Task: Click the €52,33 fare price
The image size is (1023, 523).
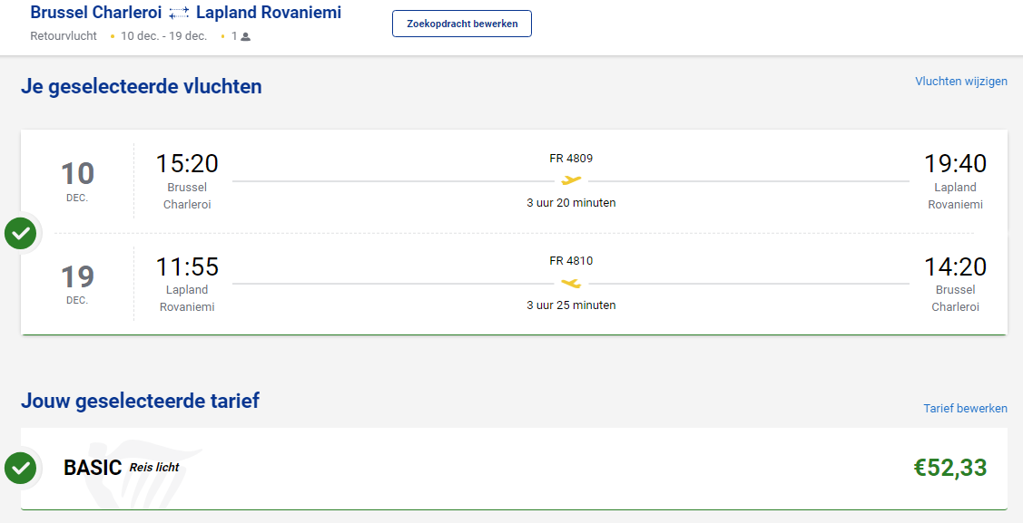Action: pyautogui.click(x=949, y=468)
